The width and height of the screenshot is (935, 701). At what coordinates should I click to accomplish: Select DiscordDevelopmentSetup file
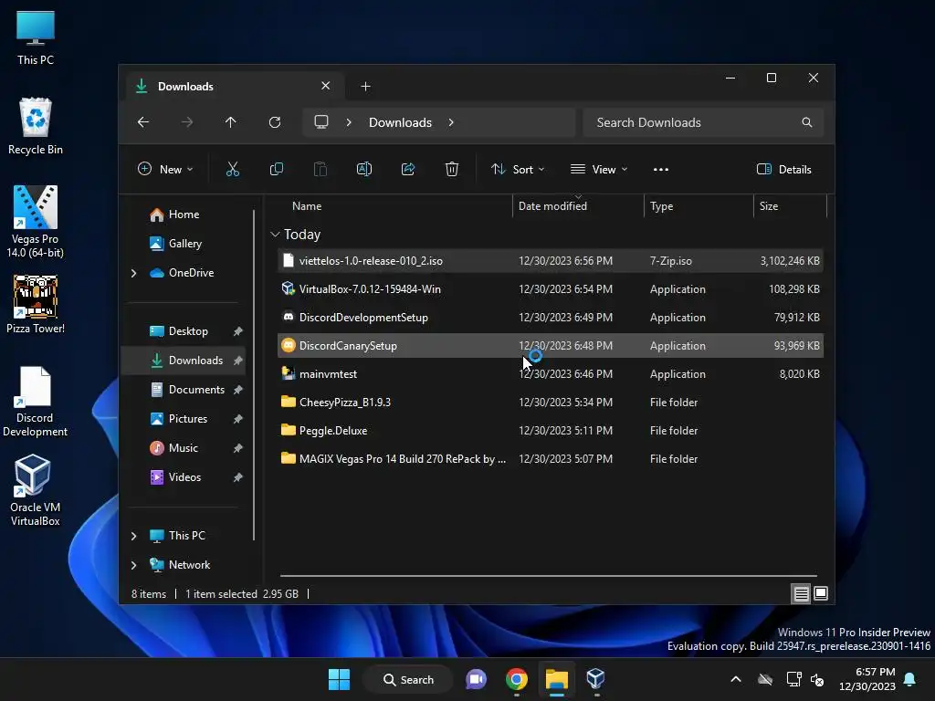tap(551, 318)
